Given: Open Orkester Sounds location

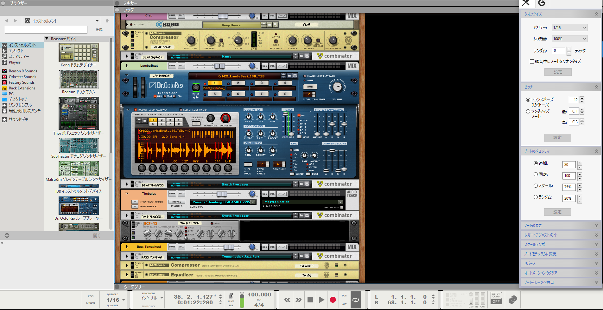Looking at the screenshot, I should click(x=22, y=77).
